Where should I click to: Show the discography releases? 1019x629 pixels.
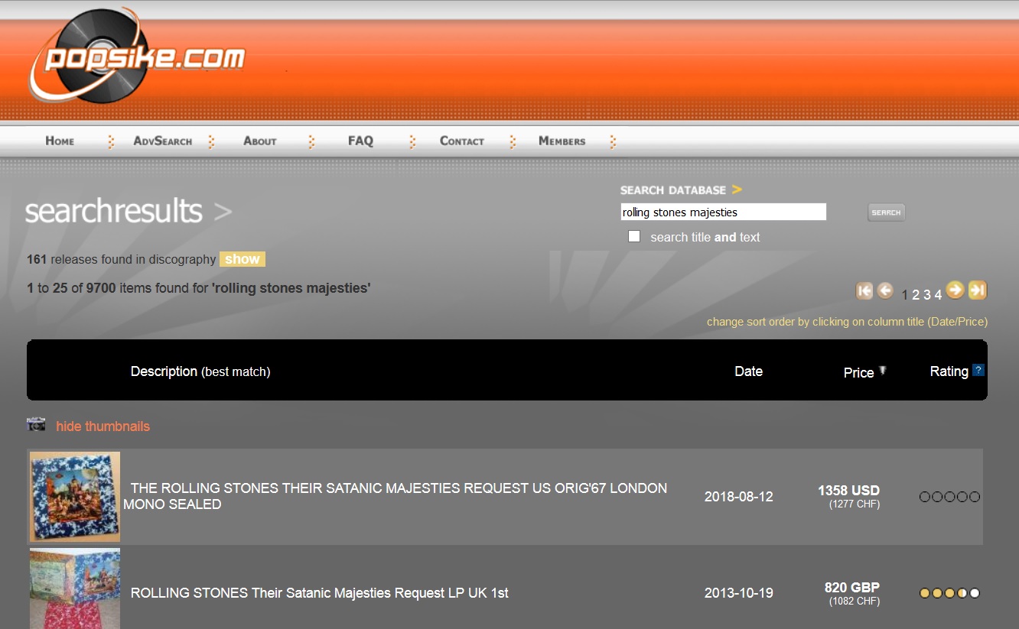pos(243,259)
